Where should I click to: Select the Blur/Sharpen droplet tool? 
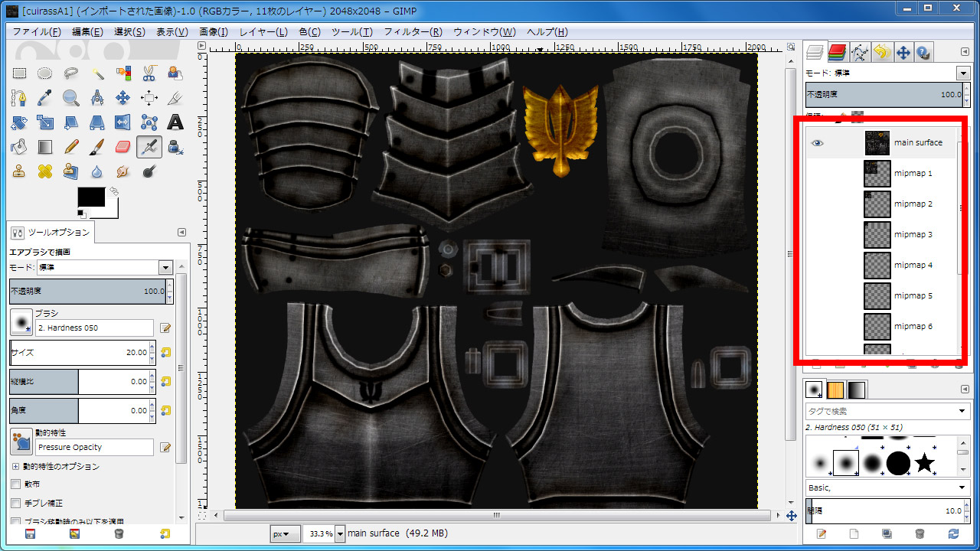pyautogui.click(x=97, y=171)
